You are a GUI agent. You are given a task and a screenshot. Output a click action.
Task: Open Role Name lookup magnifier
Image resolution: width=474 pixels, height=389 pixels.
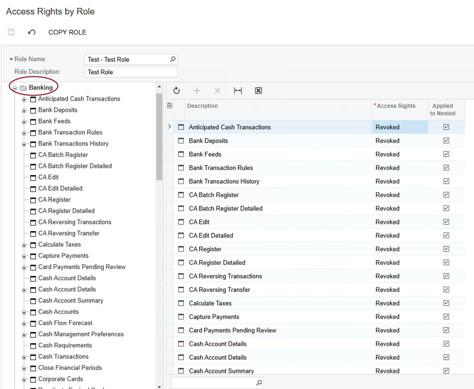coord(173,59)
